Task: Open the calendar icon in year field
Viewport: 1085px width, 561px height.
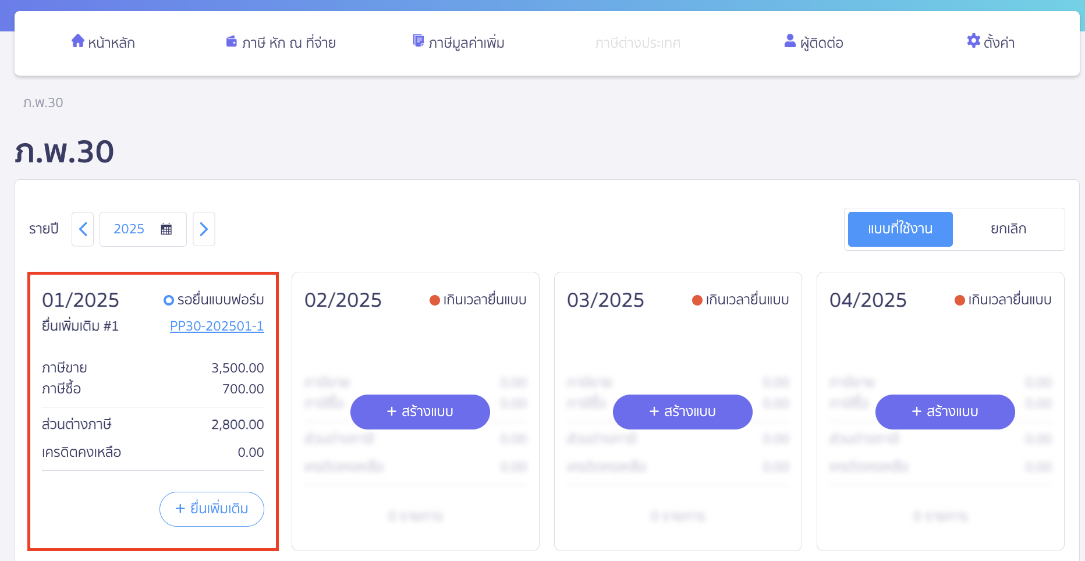Action: pos(166,229)
